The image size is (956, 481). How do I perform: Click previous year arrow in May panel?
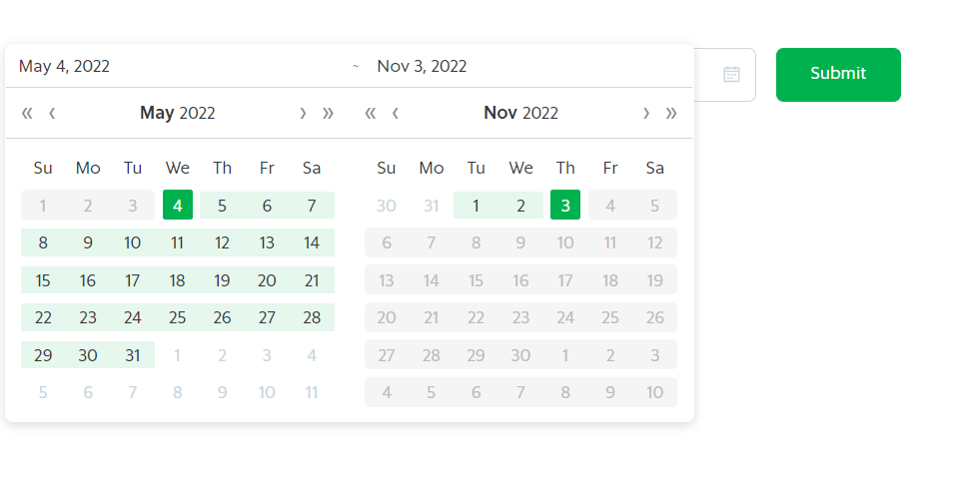point(27,113)
